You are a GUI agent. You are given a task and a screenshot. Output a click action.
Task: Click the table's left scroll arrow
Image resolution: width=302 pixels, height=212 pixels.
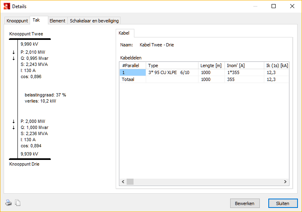click(x=123, y=182)
